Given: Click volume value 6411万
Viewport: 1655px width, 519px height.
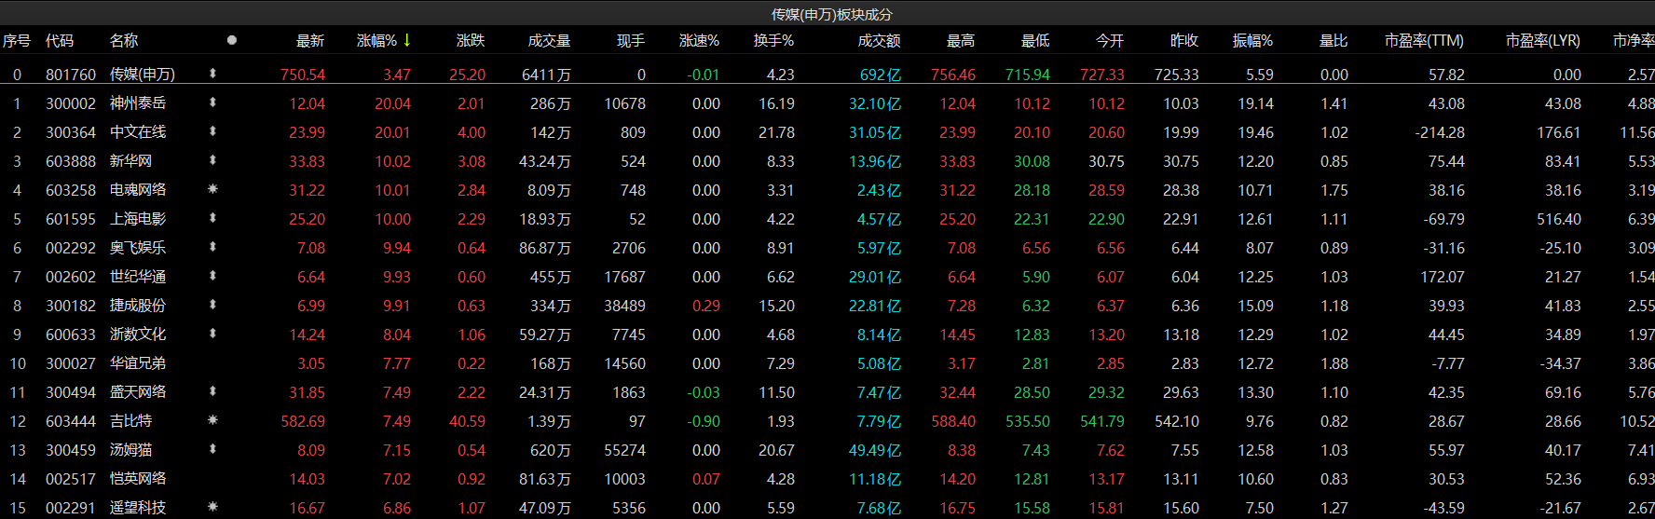Looking at the screenshot, I should coord(547,75).
